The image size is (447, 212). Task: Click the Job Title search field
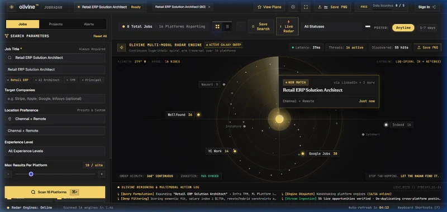pyautogui.click(x=55, y=58)
